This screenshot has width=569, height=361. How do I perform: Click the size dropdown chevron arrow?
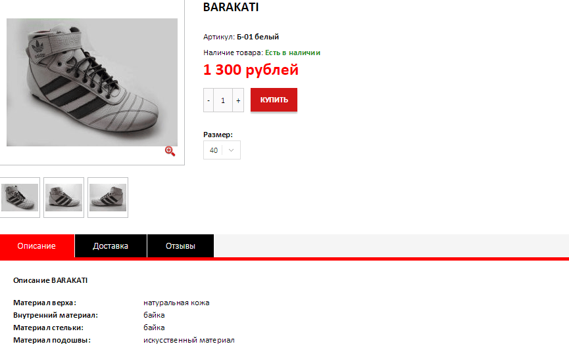[231, 150]
